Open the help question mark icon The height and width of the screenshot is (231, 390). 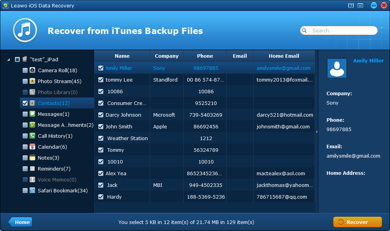351,5
